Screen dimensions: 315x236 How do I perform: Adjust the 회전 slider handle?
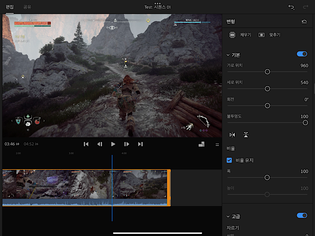click(x=267, y=106)
